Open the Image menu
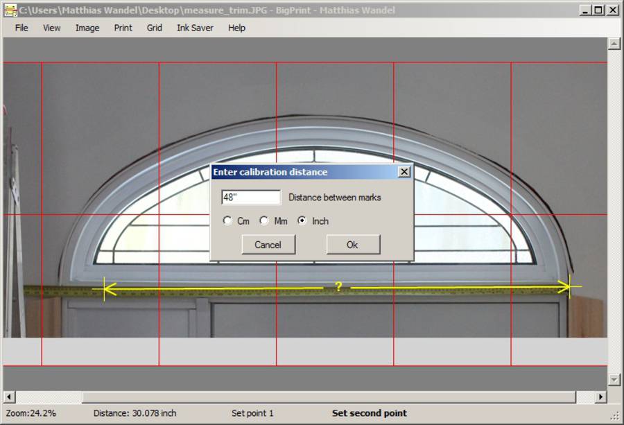This screenshot has height=425, width=624. coord(87,28)
